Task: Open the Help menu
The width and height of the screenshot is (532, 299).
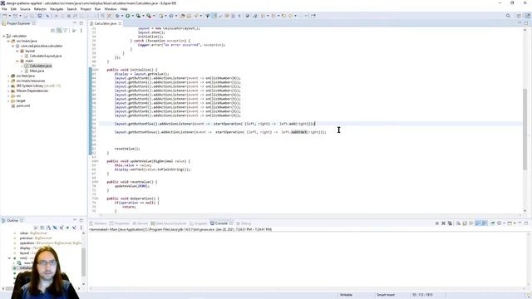Action: pos(124,9)
